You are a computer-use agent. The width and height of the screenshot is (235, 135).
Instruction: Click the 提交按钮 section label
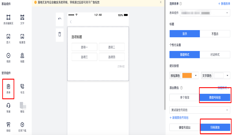tap(174, 66)
